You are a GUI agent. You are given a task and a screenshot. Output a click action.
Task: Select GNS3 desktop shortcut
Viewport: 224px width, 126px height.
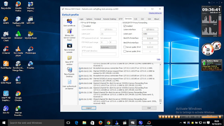click(x=18, y=80)
